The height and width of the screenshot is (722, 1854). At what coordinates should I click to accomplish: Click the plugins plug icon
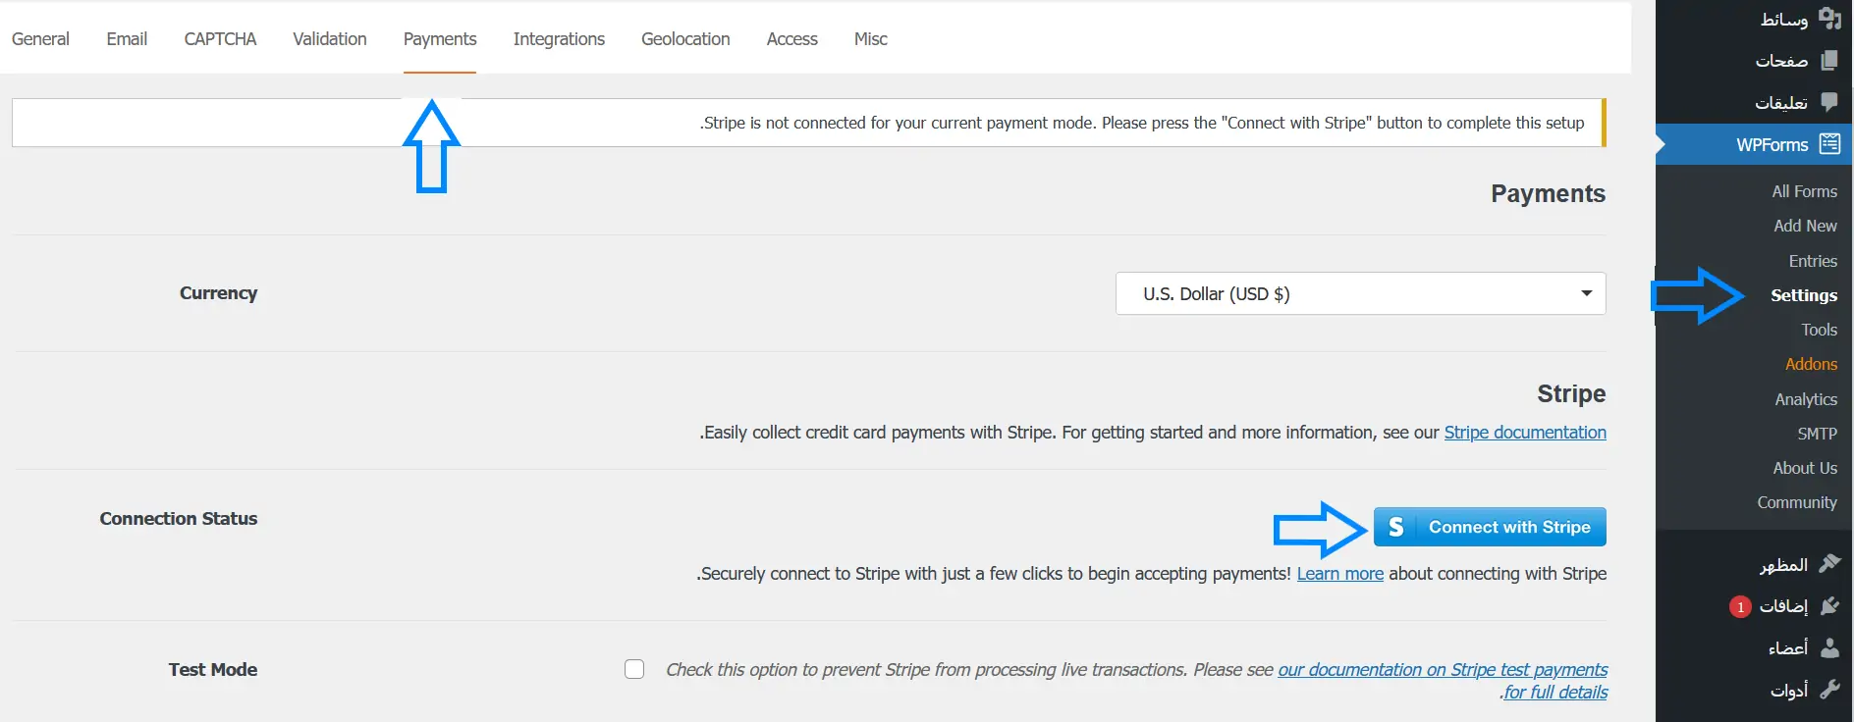click(1829, 606)
